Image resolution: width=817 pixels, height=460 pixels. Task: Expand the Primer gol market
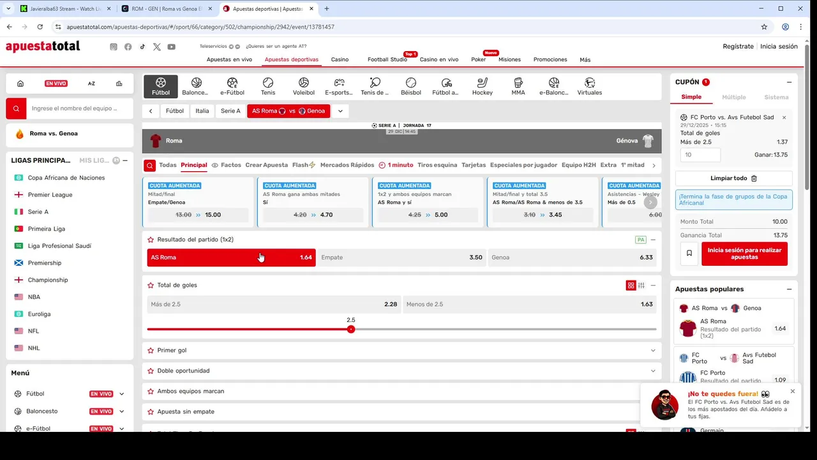pos(653,351)
